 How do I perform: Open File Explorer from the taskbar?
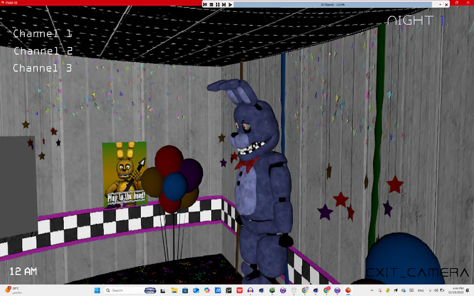174,291
